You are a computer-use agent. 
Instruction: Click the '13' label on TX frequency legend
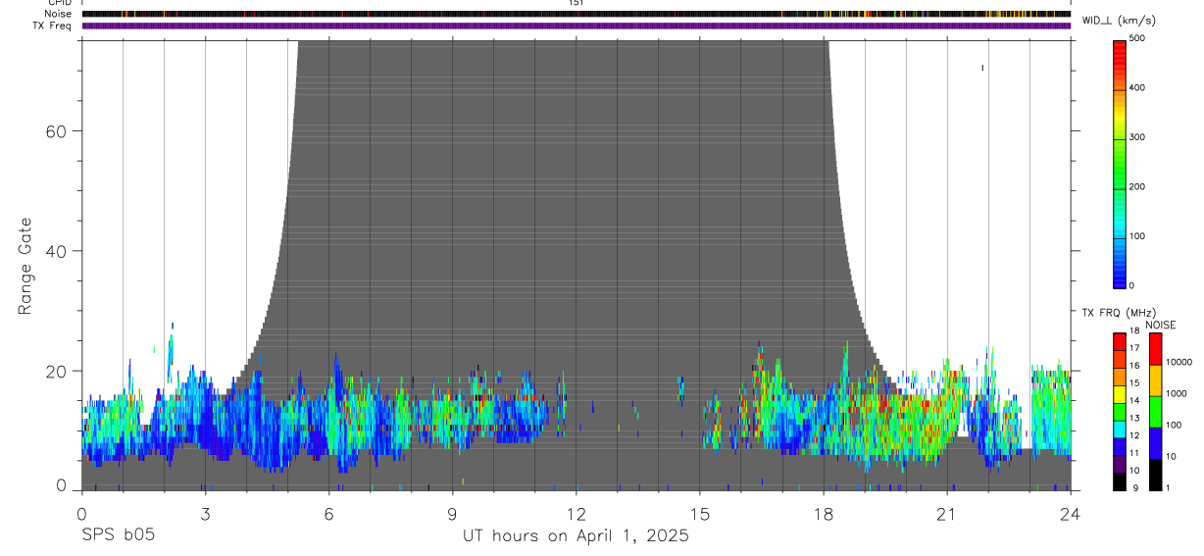[1134, 419]
